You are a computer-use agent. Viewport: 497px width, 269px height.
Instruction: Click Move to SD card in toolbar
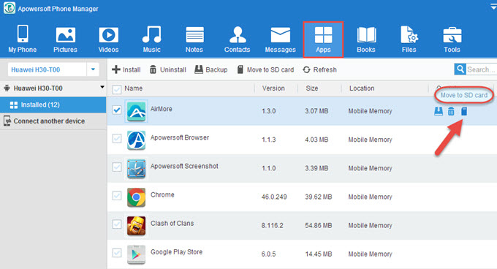(265, 69)
